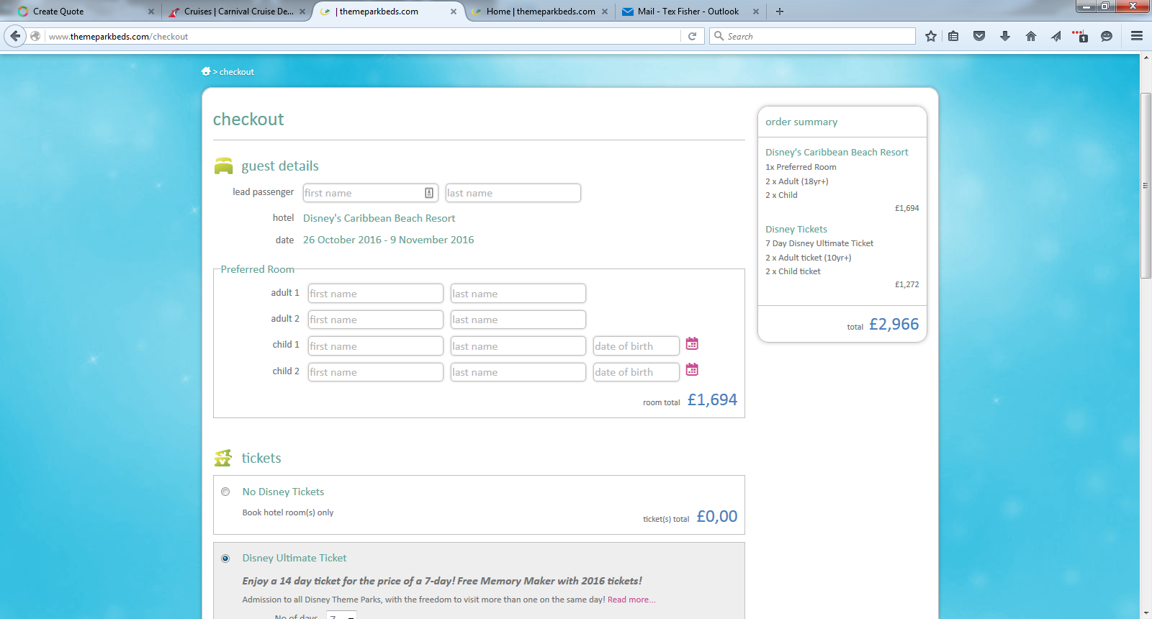
Task: Click Disney Tickets heading in order summary
Action: 796,229
